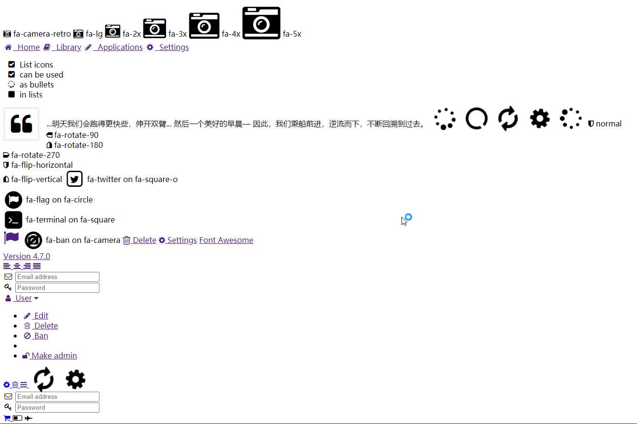The image size is (637, 424).
Task: Follow the Version 4.7.0 link
Action: 27,256
